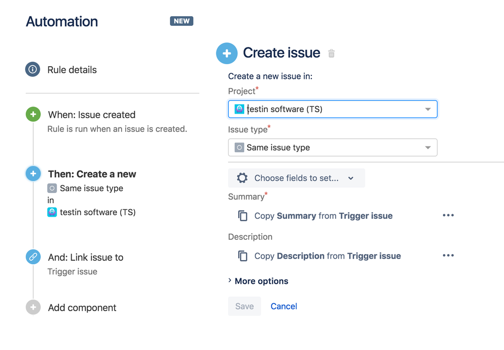
Task: Open the Project dropdown
Action: 428,109
